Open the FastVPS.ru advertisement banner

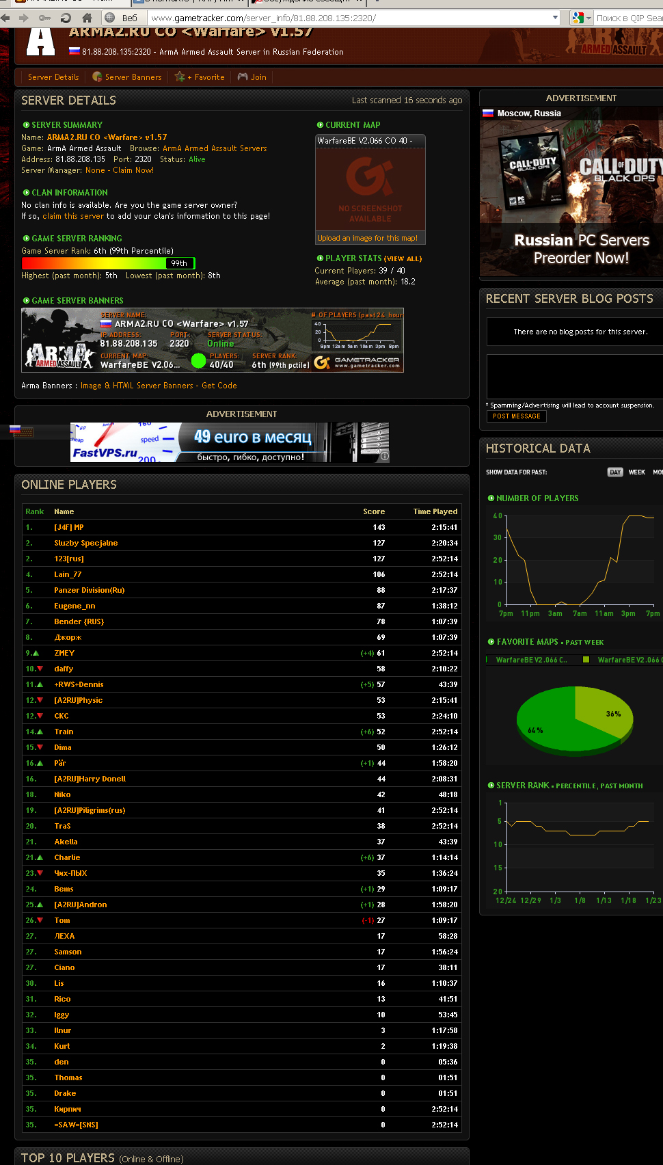[x=230, y=442]
